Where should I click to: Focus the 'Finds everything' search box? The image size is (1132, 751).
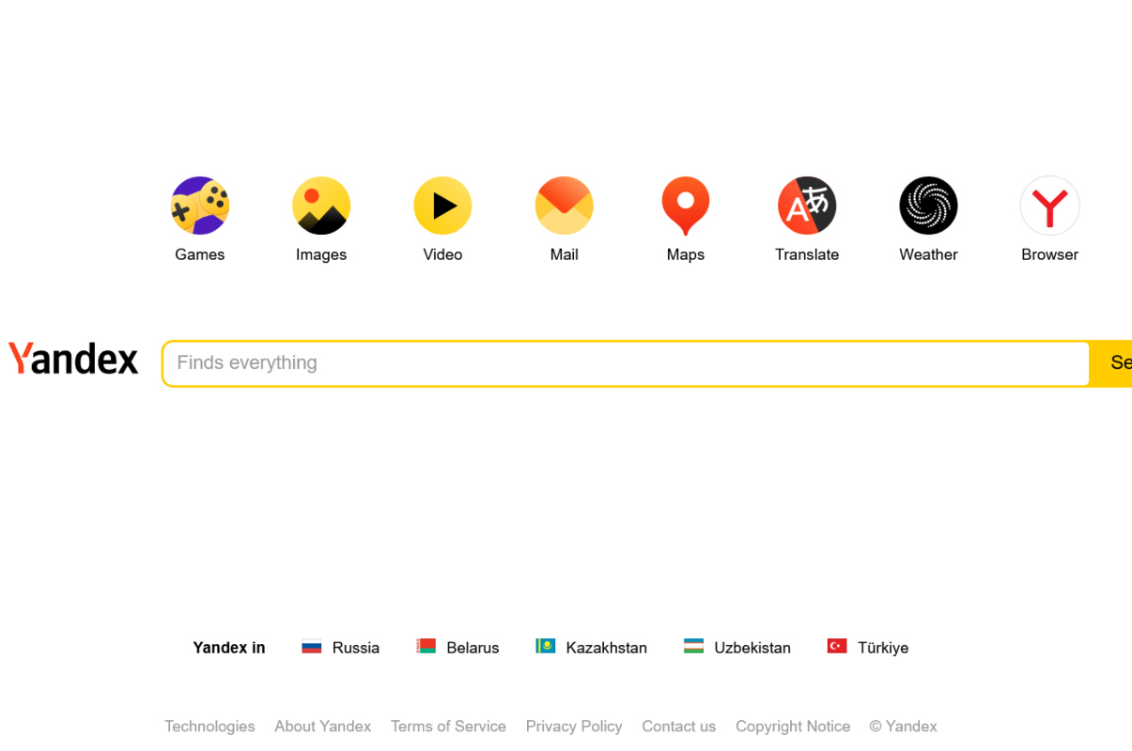[x=625, y=363]
